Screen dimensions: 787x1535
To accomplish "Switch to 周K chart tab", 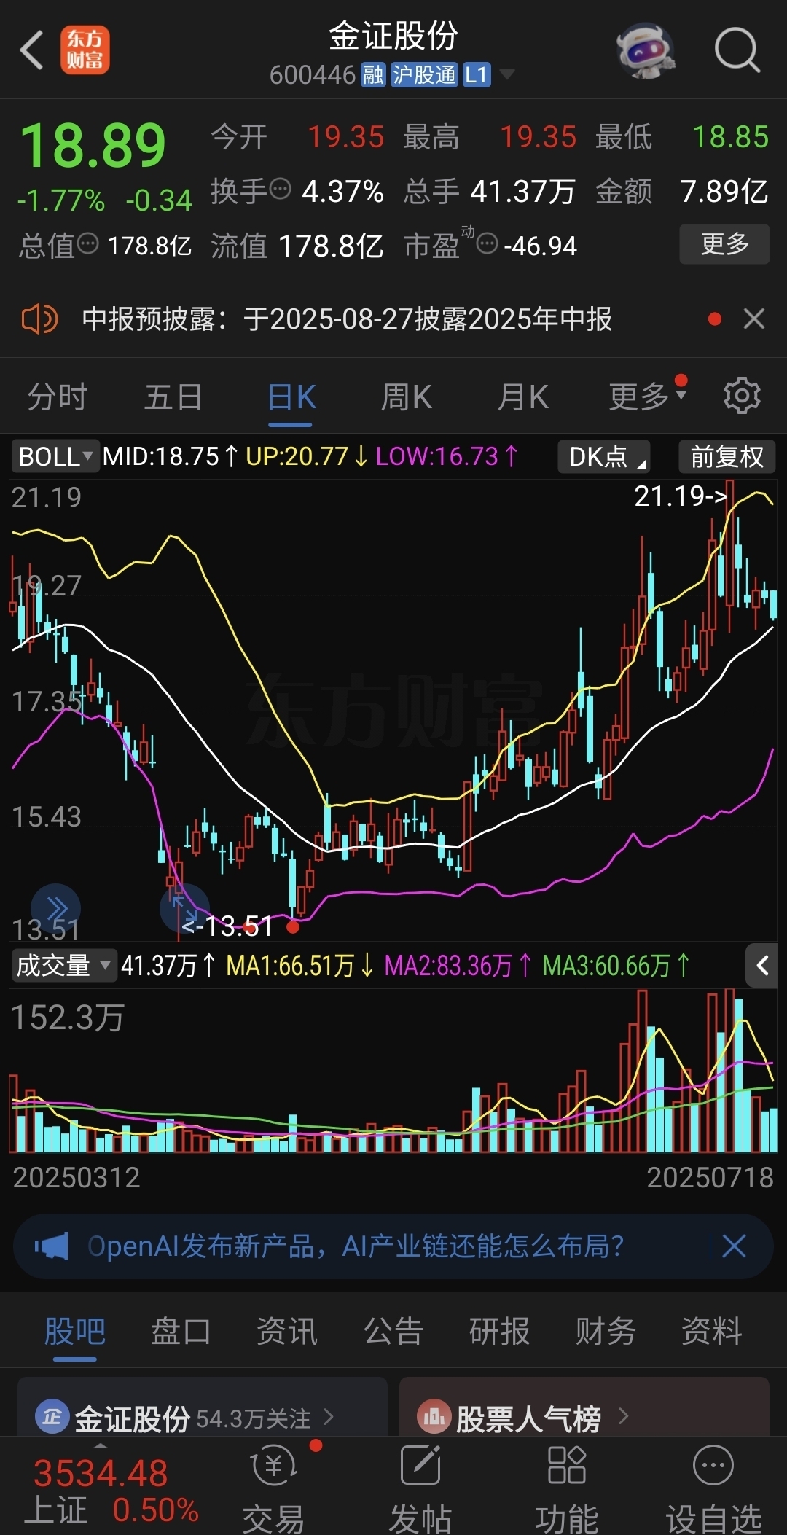I will (x=407, y=397).
